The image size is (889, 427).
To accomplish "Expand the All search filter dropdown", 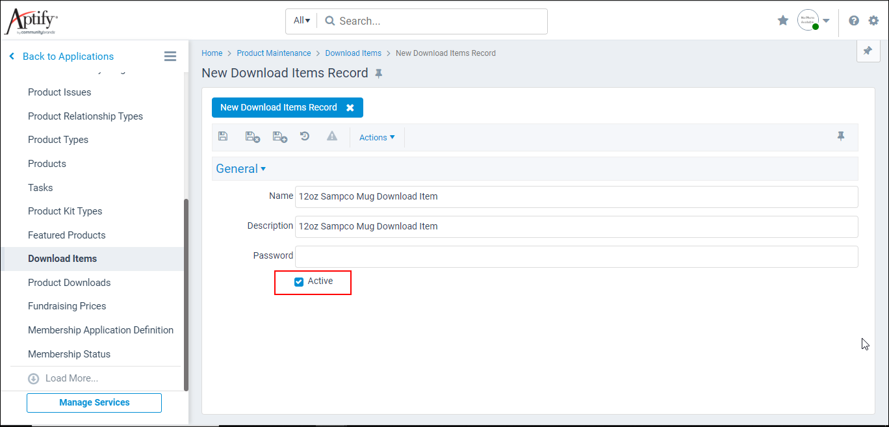I will click(x=301, y=20).
